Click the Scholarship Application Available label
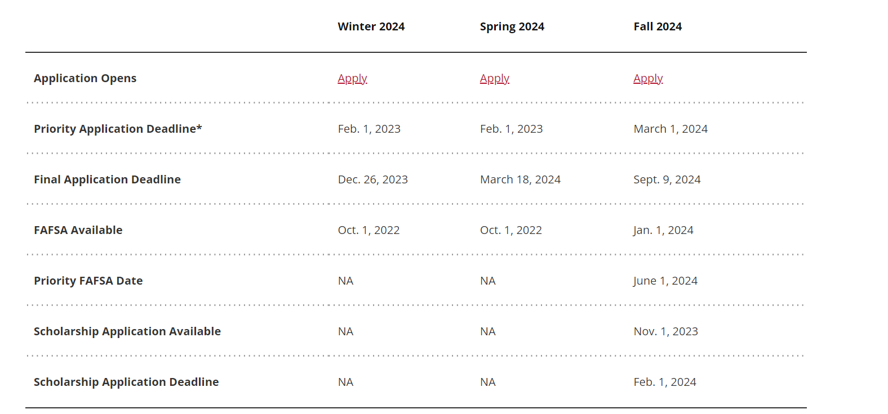The height and width of the screenshot is (414, 888). 127,331
